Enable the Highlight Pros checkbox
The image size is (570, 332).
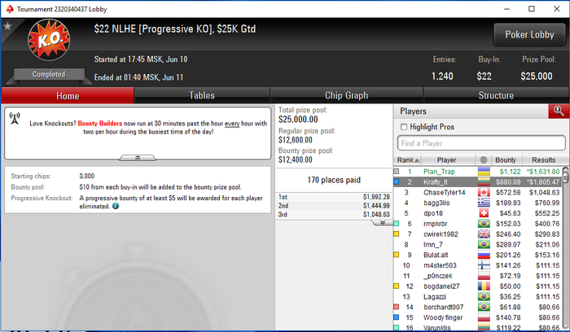[x=404, y=127]
